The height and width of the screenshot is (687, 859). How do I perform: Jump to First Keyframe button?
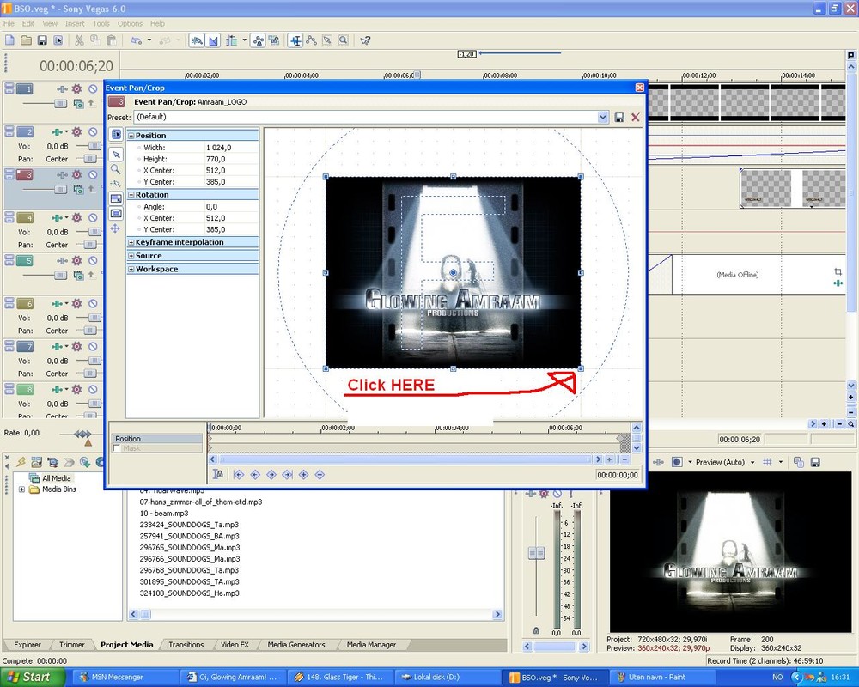click(238, 474)
